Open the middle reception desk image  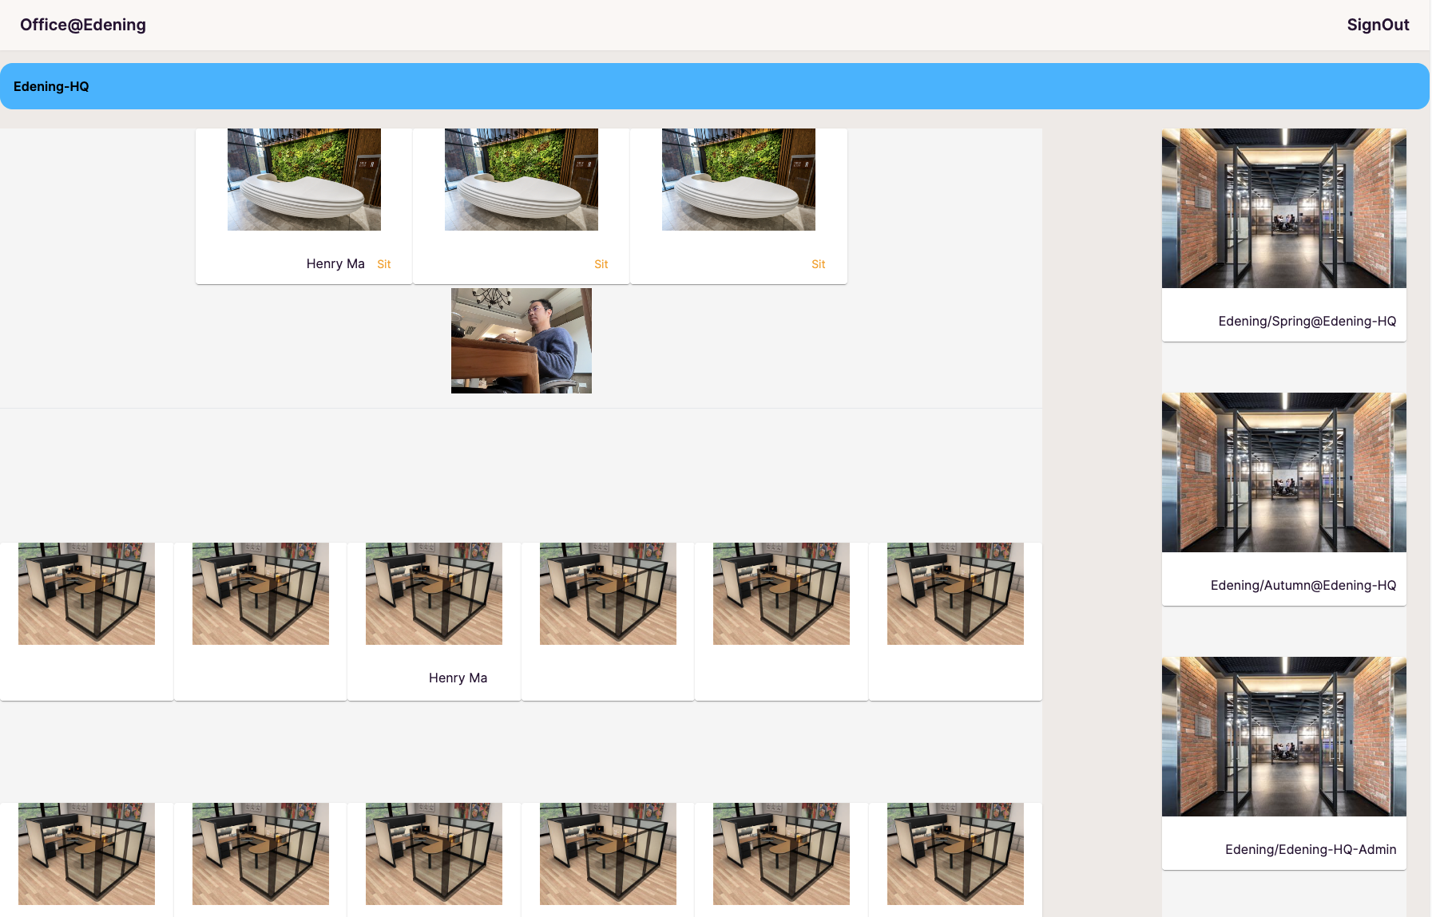(522, 180)
